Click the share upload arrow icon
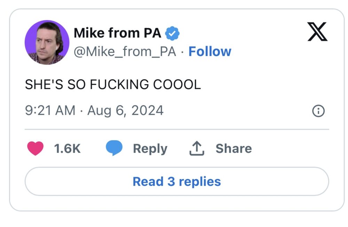 click(197, 148)
